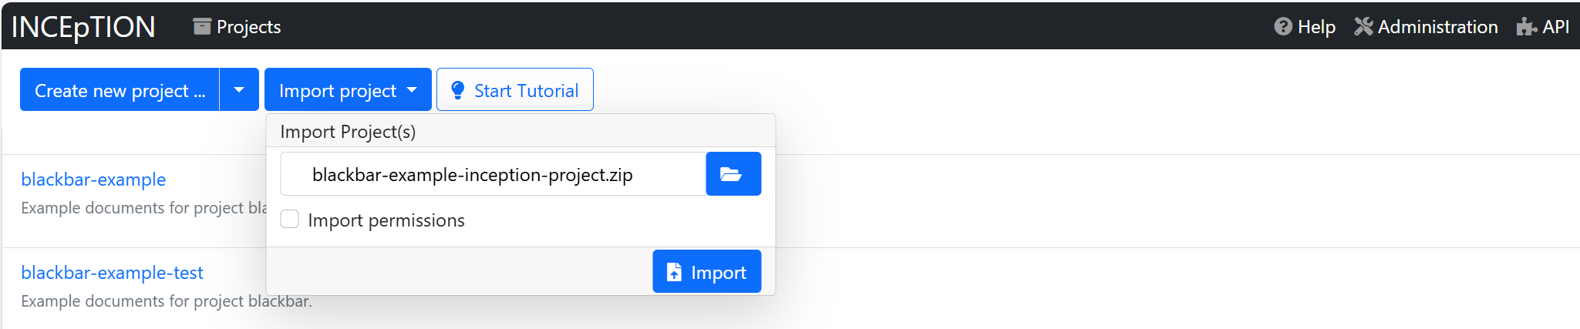Open the Projects menu
The image size is (1580, 329).
[x=237, y=26]
